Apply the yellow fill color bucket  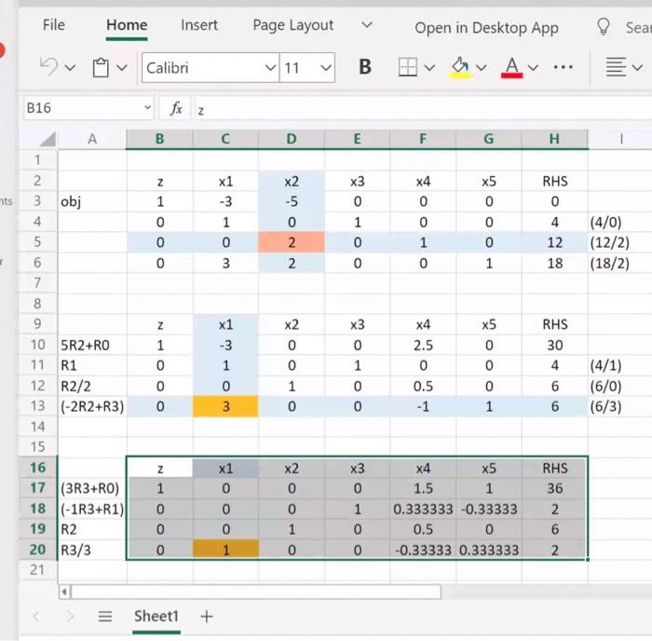[460, 67]
